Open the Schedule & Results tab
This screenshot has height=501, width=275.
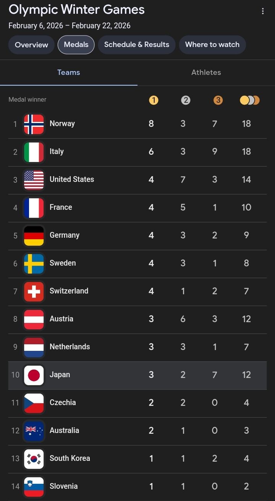point(137,45)
